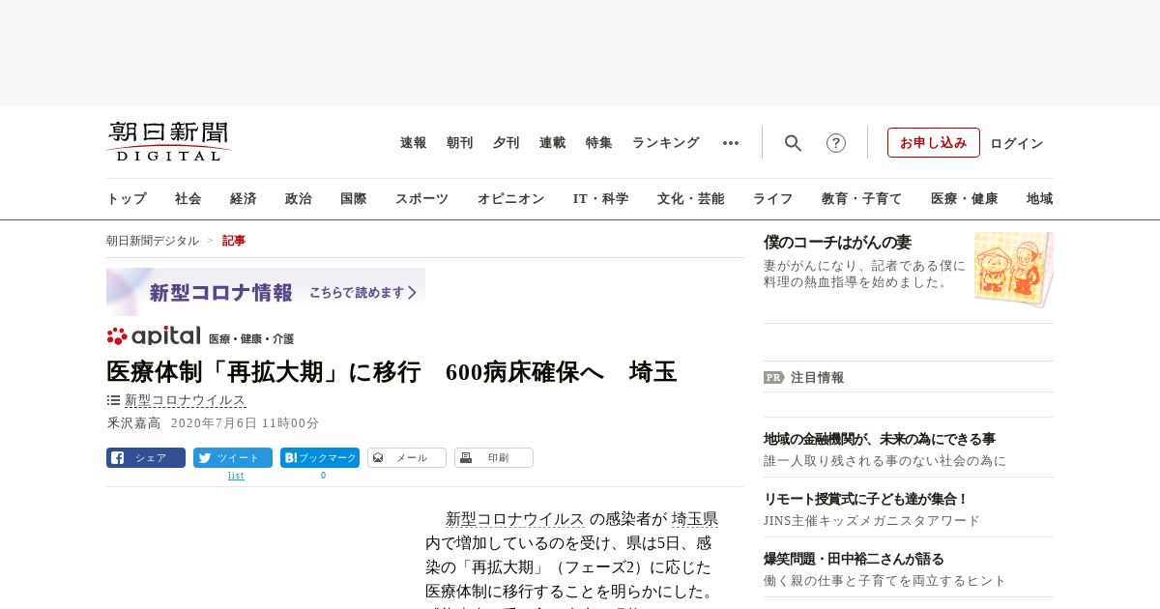Click the apital logo
This screenshot has width=1160, height=609.
(x=154, y=336)
